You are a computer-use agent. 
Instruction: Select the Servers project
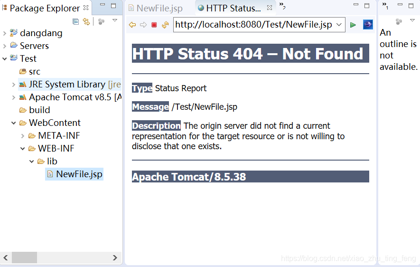[x=34, y=46]
